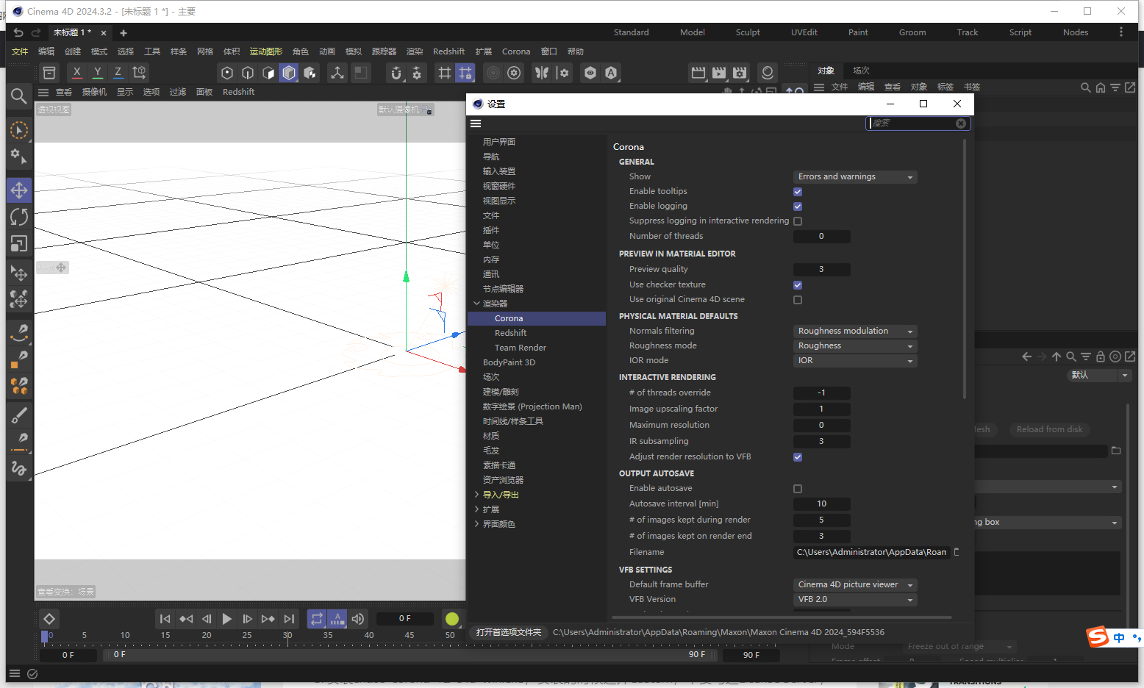Image resolution: width=1144 pixels, height=688 pixels.
Task: Click the Autosave interval value field
Action: [822, 504]
